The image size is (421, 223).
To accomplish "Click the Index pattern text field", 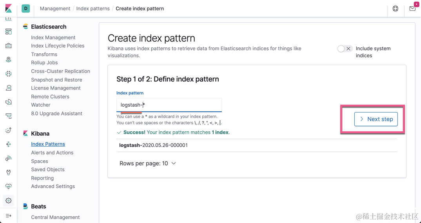I will 169,105.
